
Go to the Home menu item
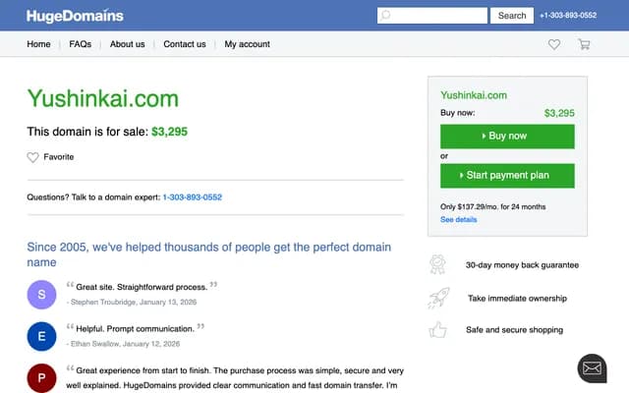[x=38, y=44]
